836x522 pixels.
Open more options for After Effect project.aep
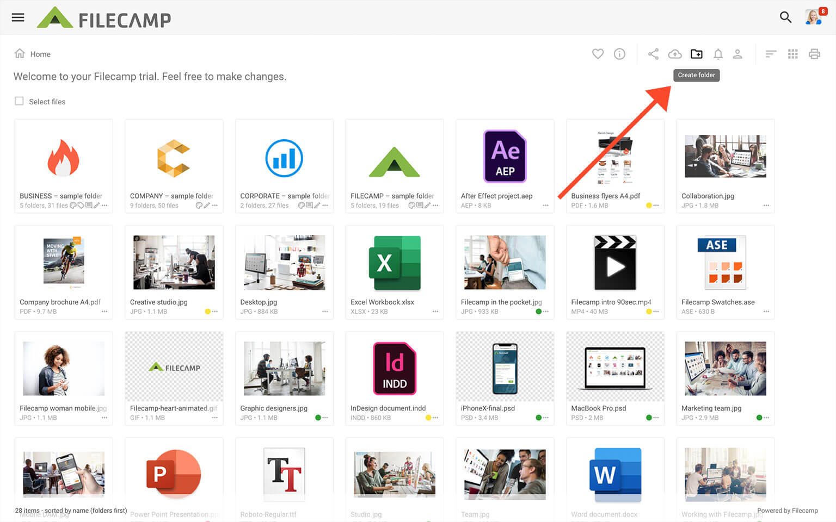546,206
